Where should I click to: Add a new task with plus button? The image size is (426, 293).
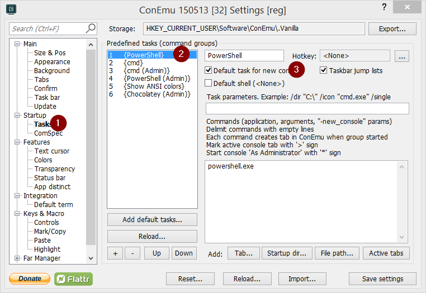(x=115, y=253)
